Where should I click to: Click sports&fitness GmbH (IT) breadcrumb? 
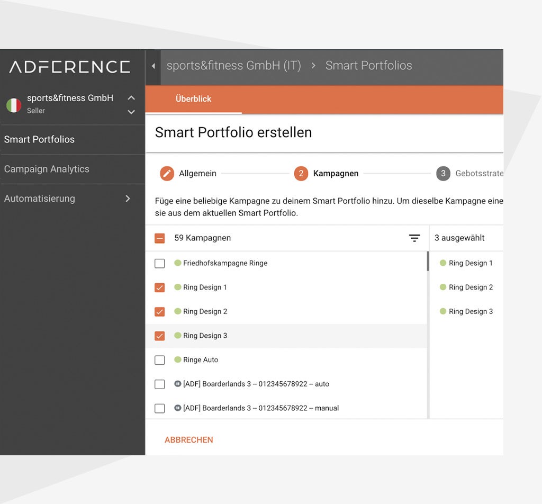233,66
